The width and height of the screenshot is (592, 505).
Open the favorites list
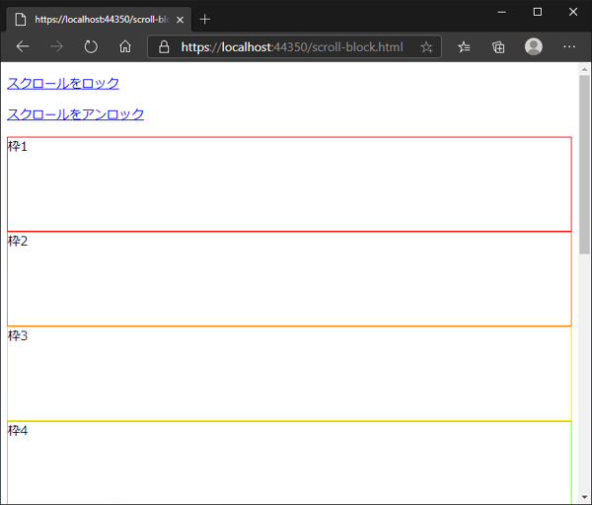tap(464, 47)
